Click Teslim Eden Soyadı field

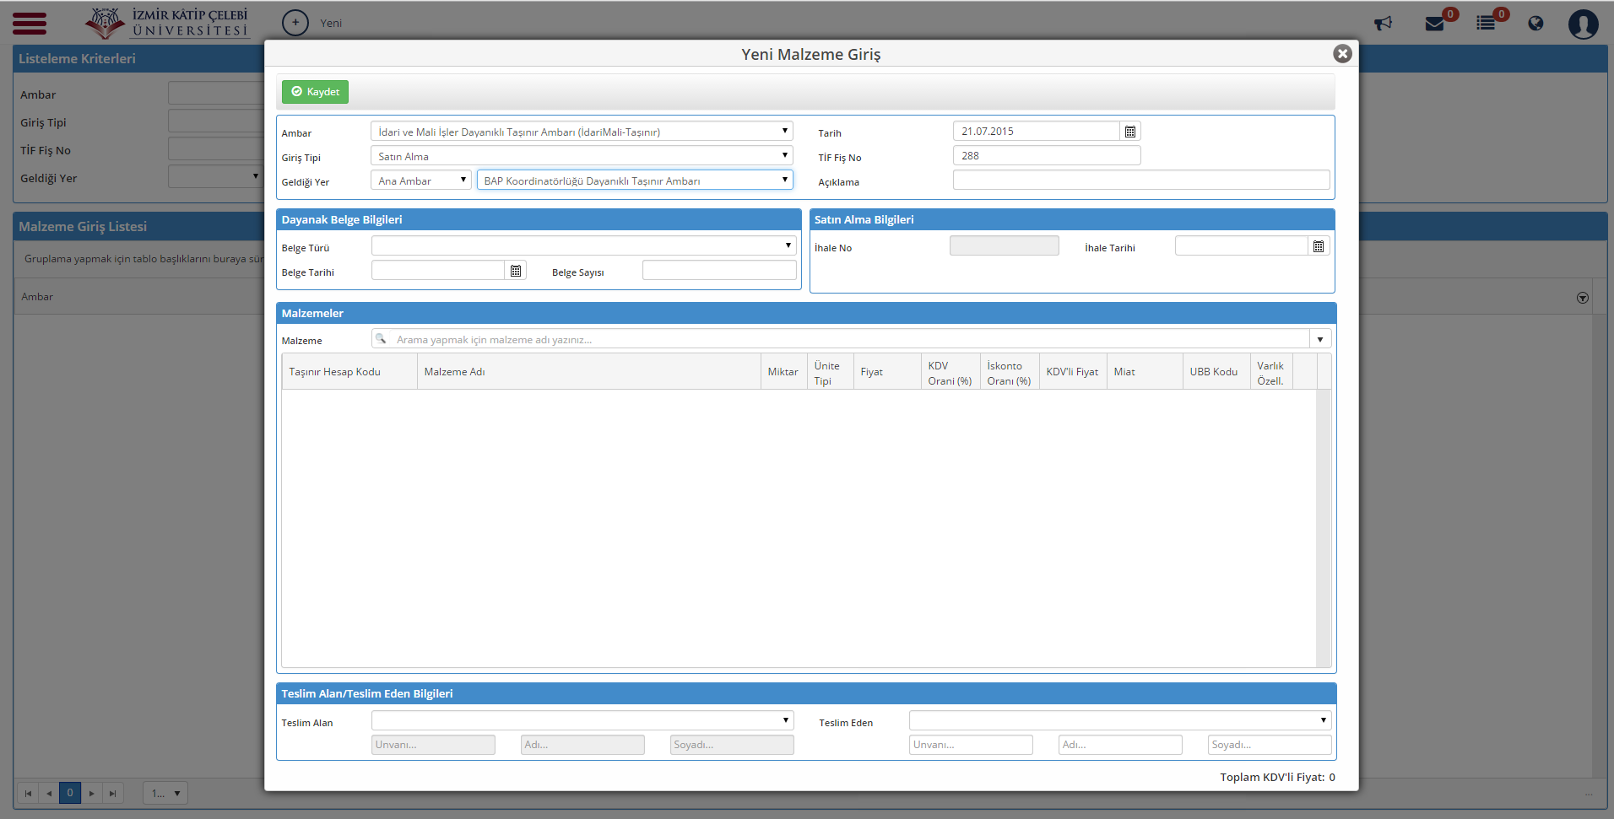click(x=1270, y=745)
